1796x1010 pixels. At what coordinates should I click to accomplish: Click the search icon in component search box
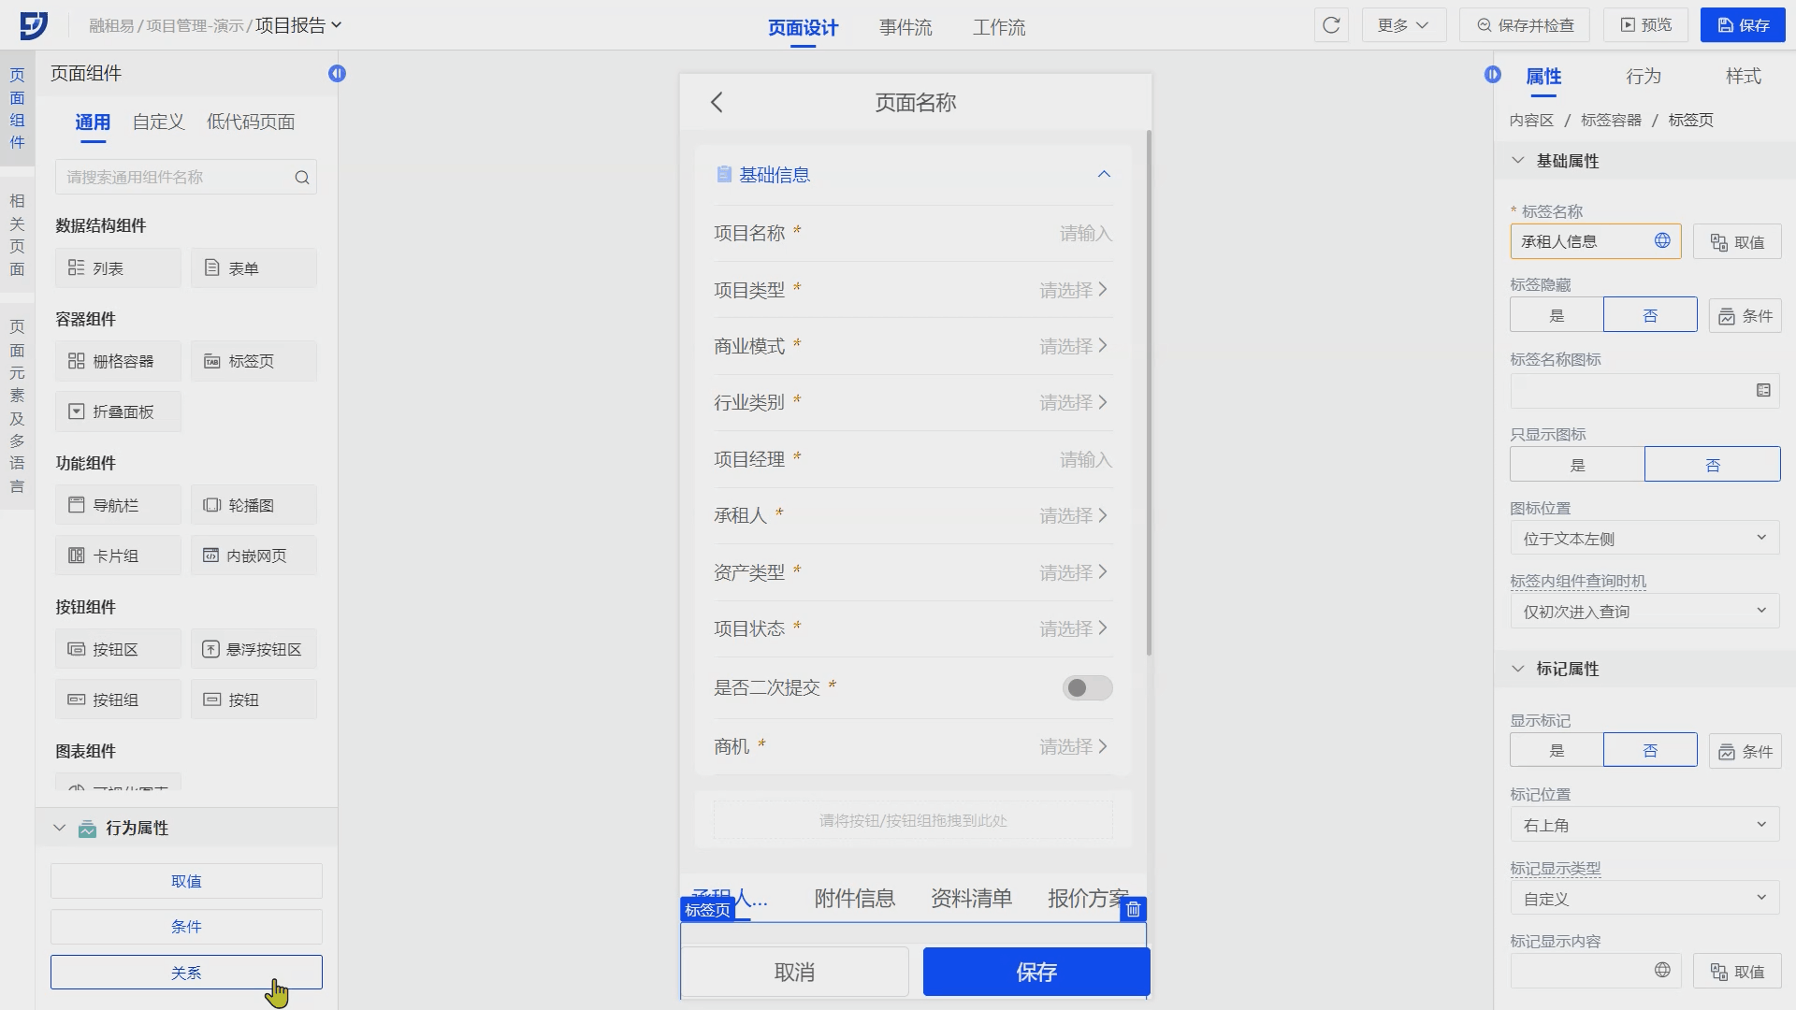(301, 178)
